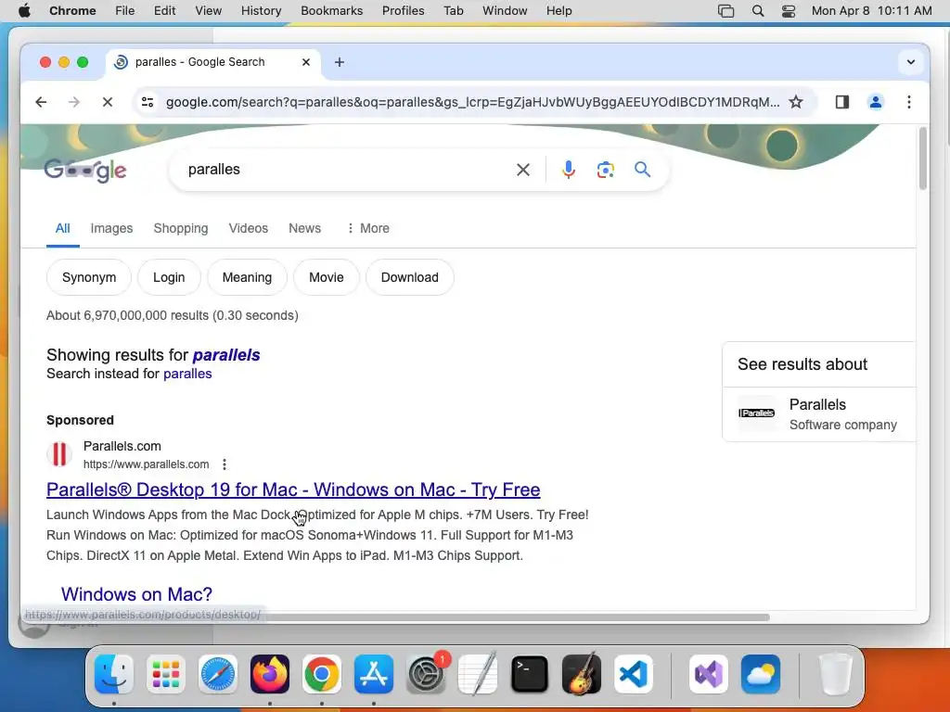The width and height of the screenshot is (950, 712).
Task: Open the History menu
Action: coord(261,10)
